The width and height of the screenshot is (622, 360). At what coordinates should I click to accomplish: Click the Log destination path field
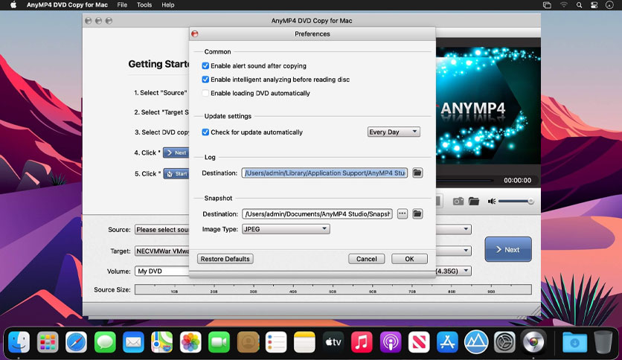pyautogui.click(x=324, y=173)
